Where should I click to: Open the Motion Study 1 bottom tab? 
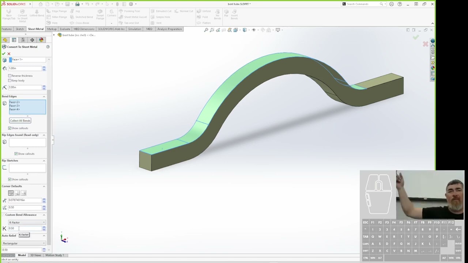point(54,255)
